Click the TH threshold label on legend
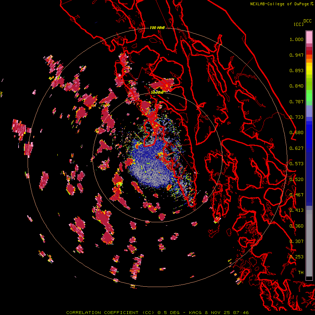Screen dimensions: 315x315 [301, 273]
